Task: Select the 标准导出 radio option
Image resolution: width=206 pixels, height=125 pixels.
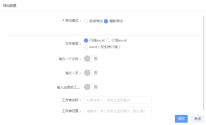Action: point(86,21)
